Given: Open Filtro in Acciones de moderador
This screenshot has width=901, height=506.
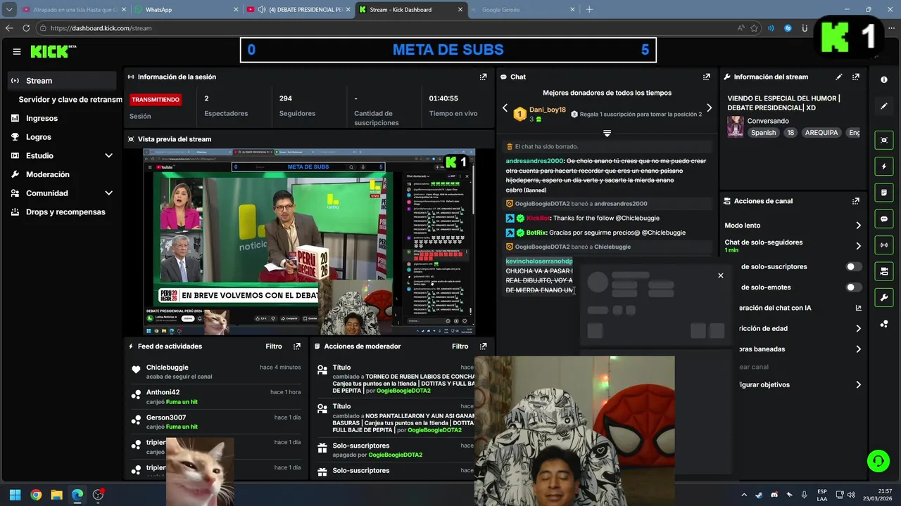Looking at the screenshot, I should pos(460,346).
